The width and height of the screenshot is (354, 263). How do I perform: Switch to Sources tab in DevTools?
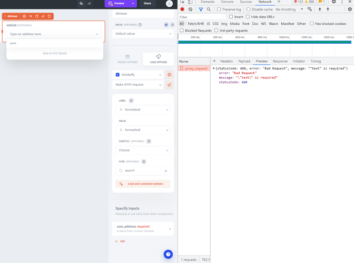click(245, 2)
